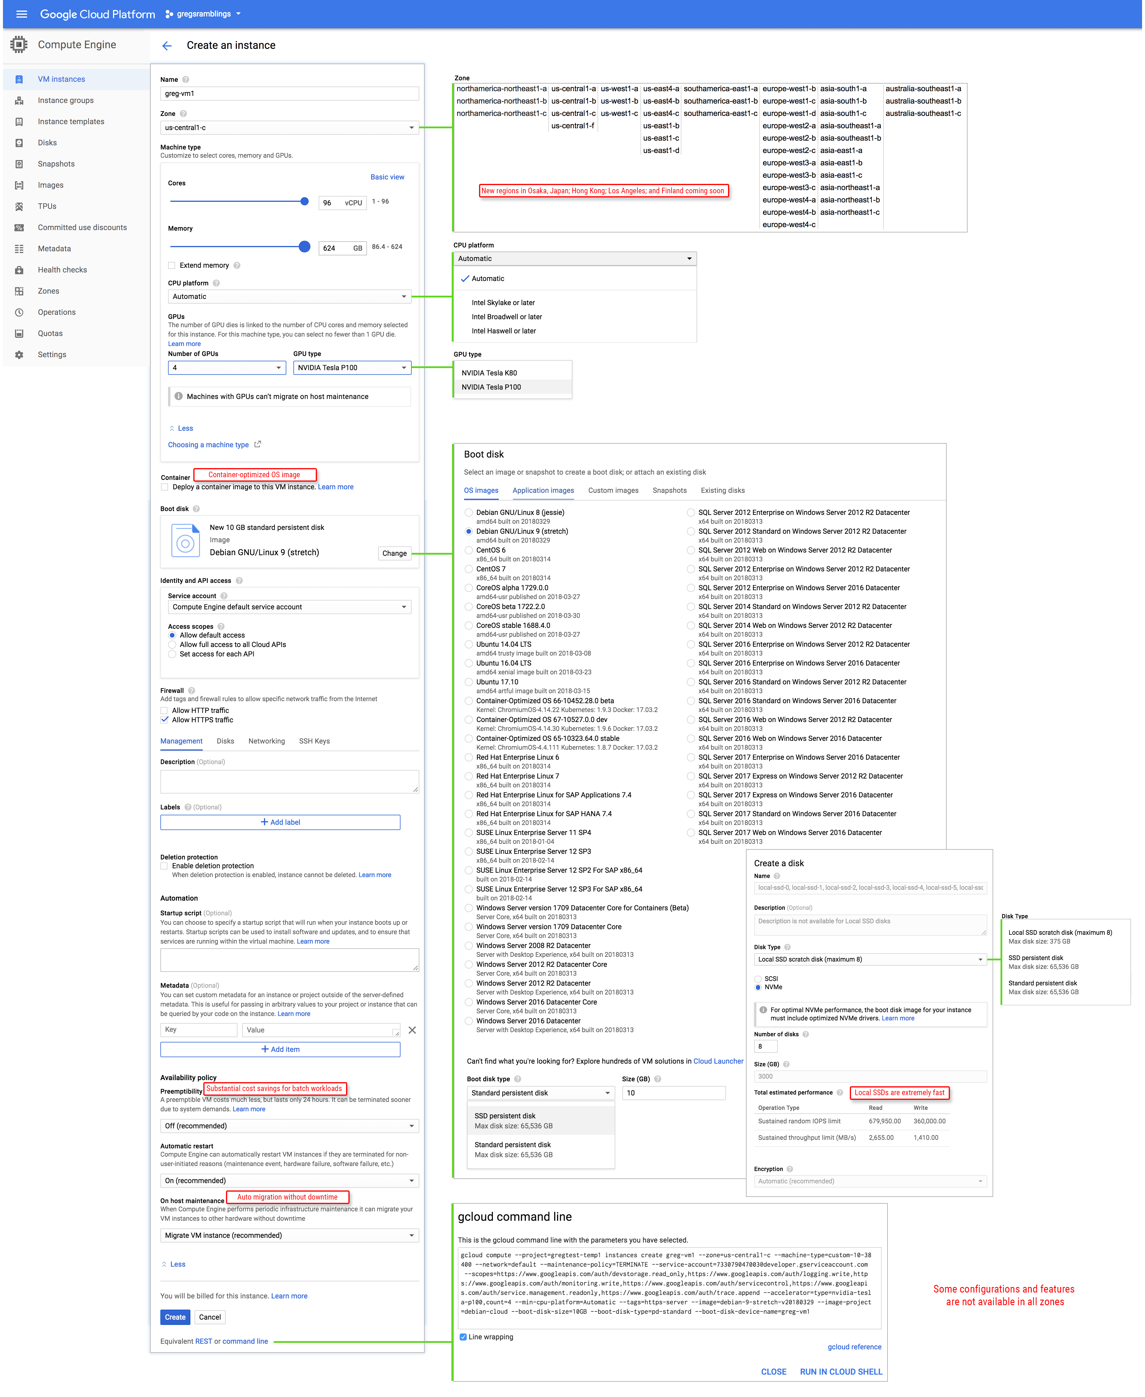
Task: Select Set access for each API
Action: 172,654
